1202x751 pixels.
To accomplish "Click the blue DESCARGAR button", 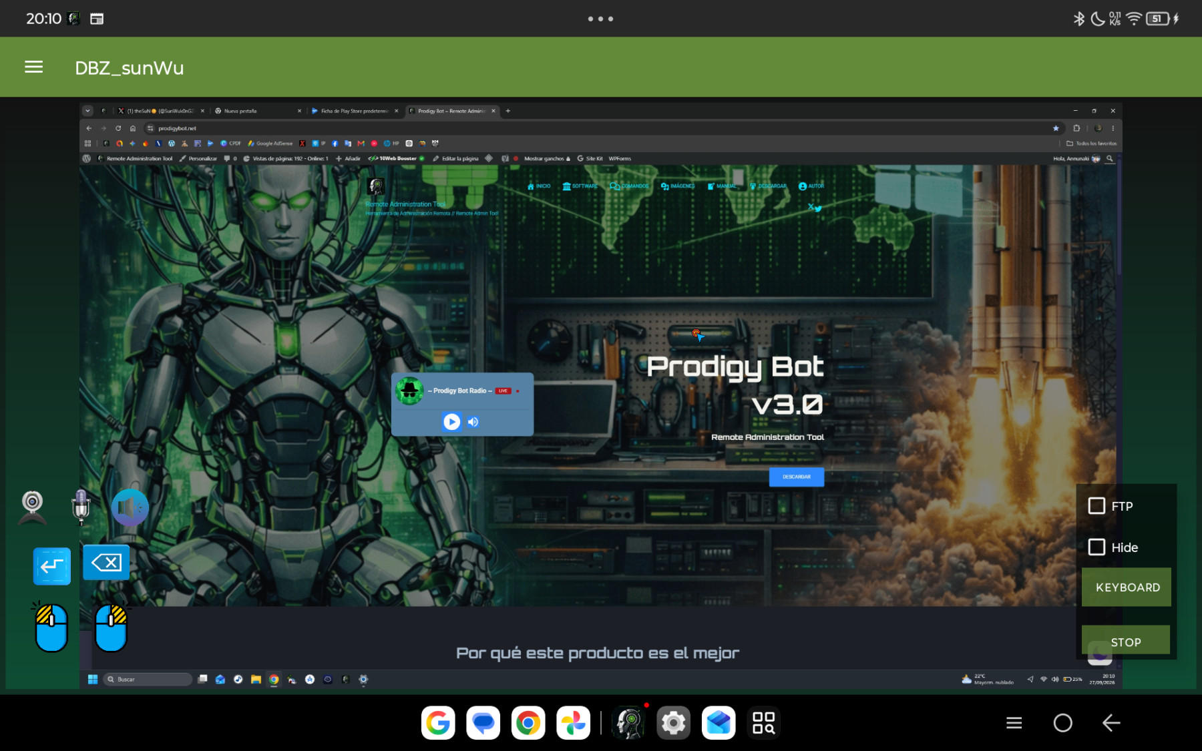I will coord(797,477).
